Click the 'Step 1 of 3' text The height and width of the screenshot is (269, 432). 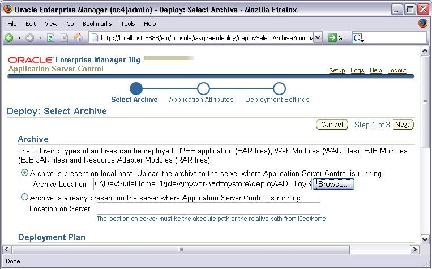[372, 125]
